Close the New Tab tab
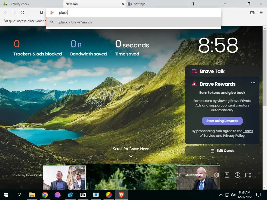The width and height of the screenshot is (267, 200). click(x=123, y=4)
